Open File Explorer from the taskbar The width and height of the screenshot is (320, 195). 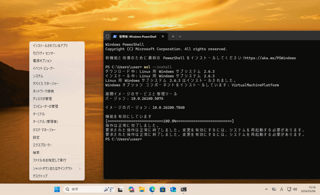click(142, 189)
